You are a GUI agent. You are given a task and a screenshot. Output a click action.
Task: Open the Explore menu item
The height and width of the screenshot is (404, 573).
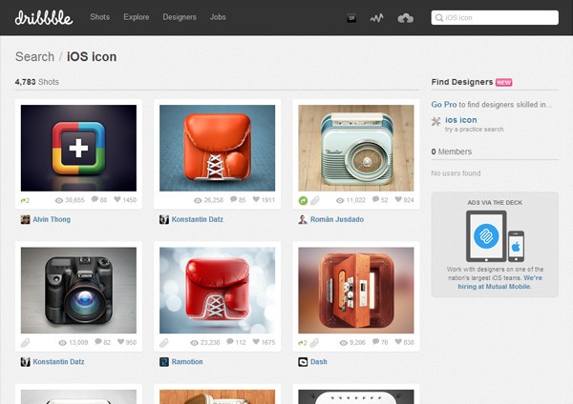(x=137, y=17)
